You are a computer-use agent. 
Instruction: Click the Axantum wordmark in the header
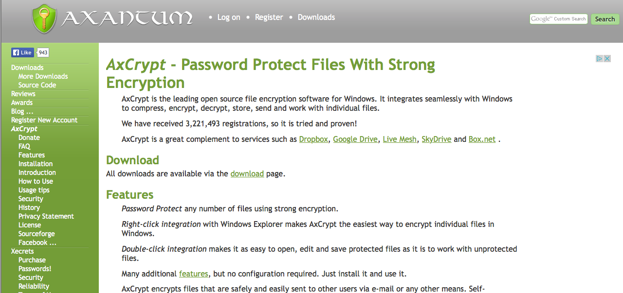pyautogui.click(x=127, y=18)
